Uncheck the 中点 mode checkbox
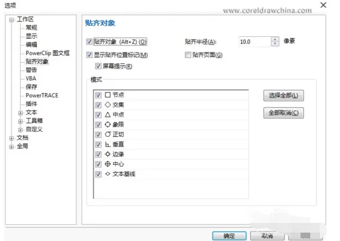Screen dimensions: 340x241 (98, 115)
